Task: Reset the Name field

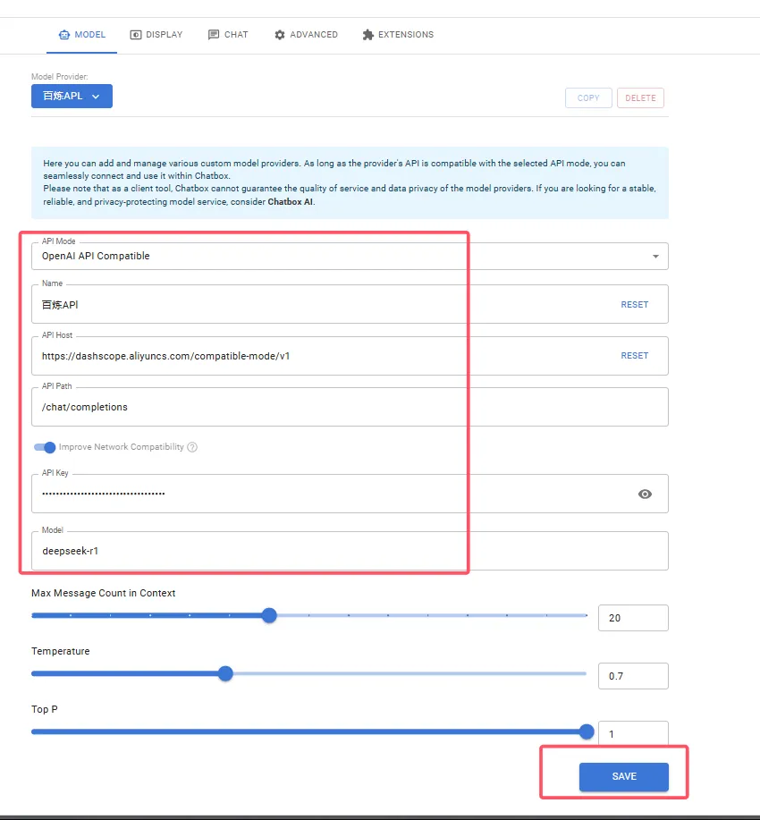Action: tap(634, 305)
